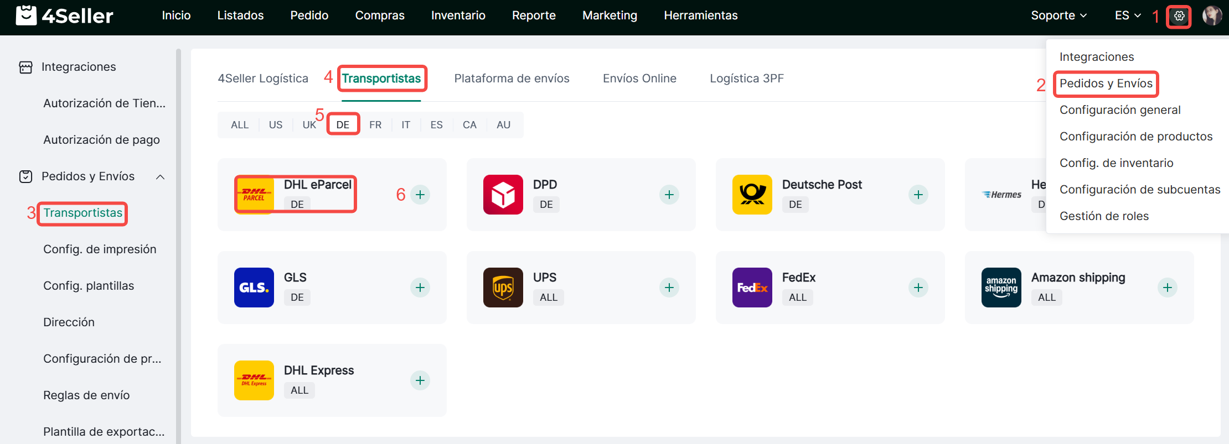Viewport: 1229px width, 444px height.
Task: Add Deutsche Post with plus icon
Action: 918,195
